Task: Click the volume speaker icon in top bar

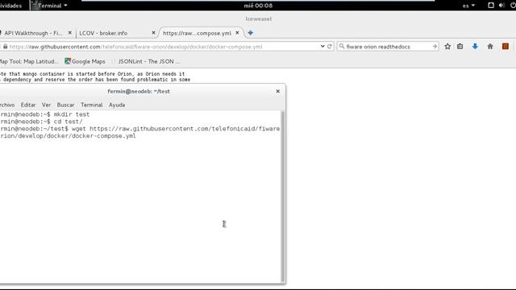Action: pos(501,6)
